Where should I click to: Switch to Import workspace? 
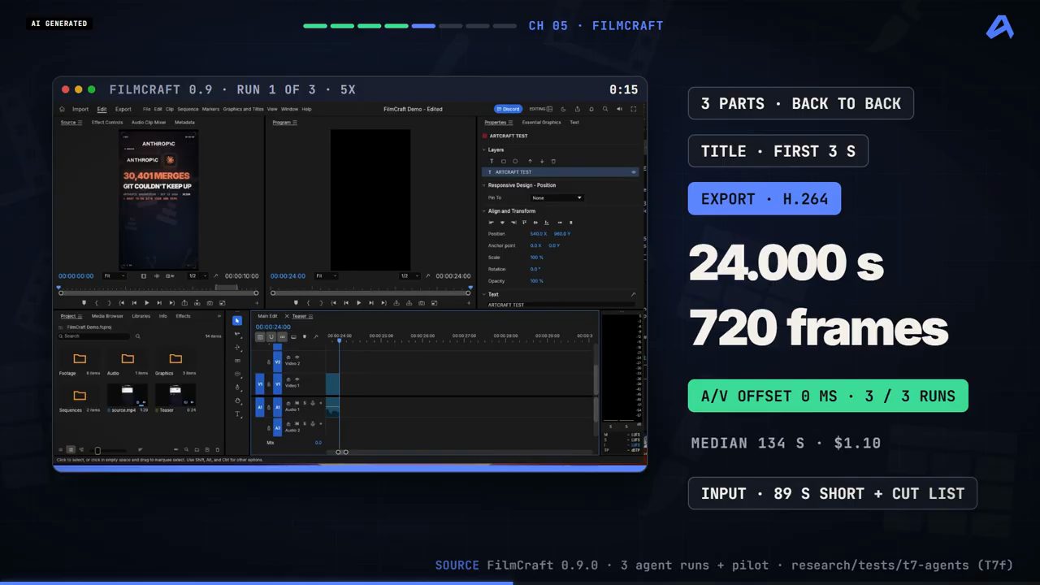80,109
